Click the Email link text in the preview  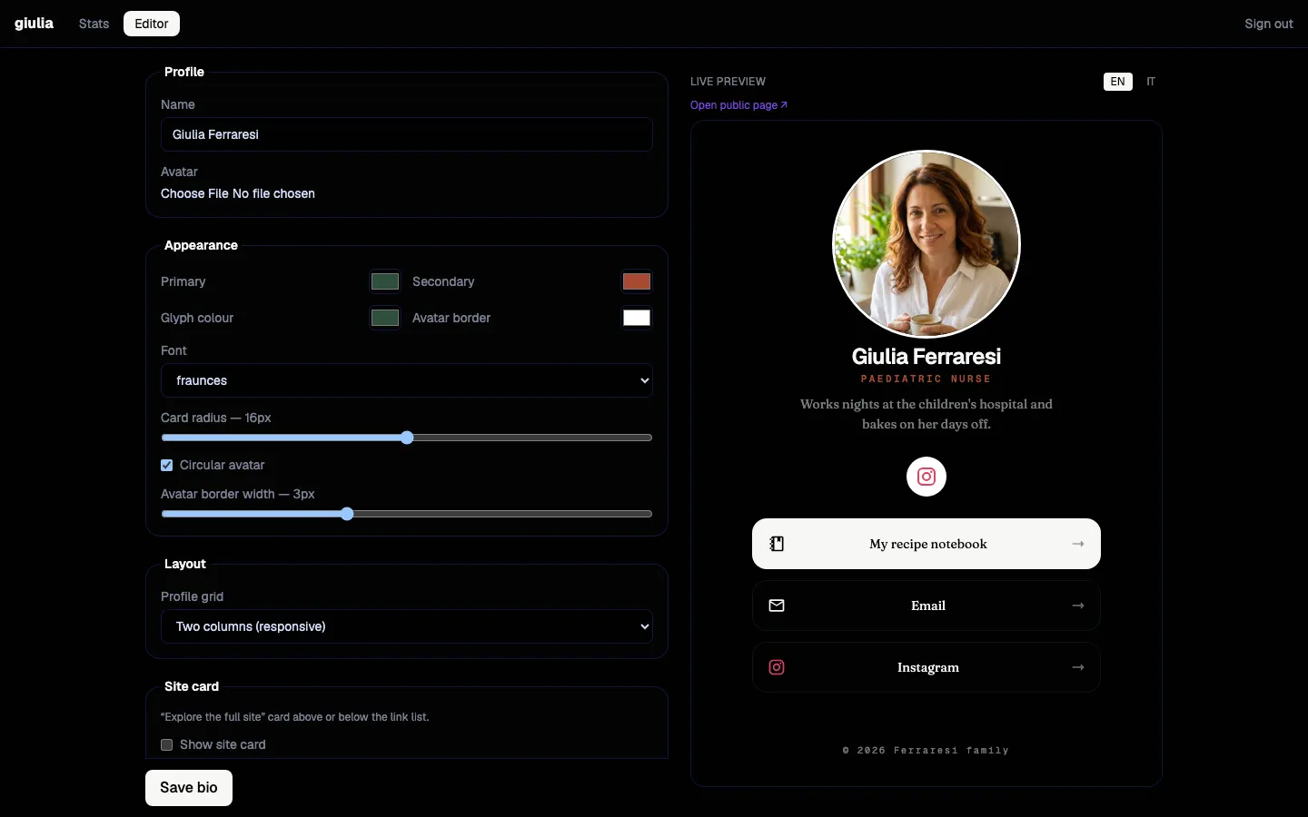(928, 605)
